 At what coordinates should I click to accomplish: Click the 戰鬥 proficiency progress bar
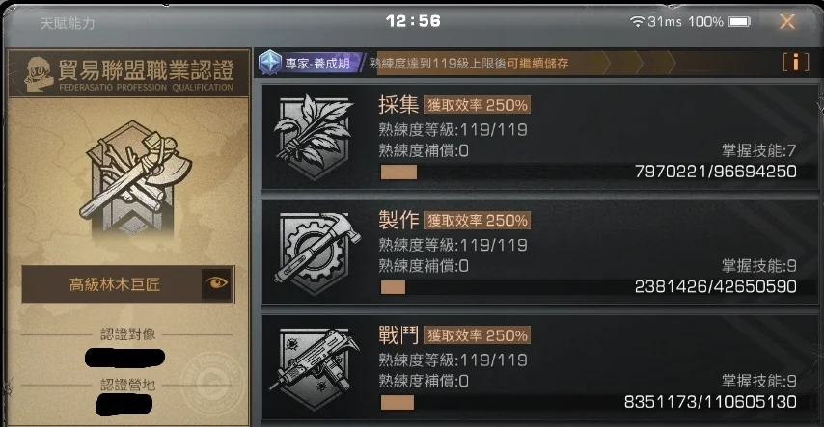coord(588,402)
